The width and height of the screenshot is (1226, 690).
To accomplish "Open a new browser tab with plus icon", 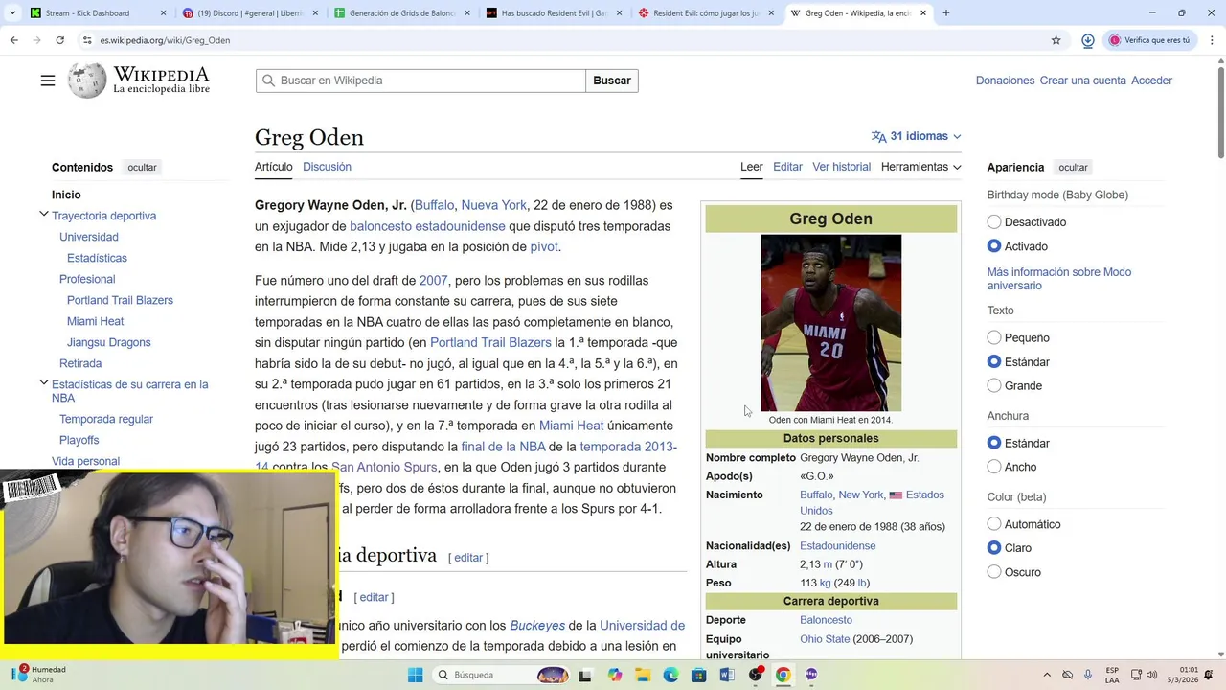I will pos(945,13).
